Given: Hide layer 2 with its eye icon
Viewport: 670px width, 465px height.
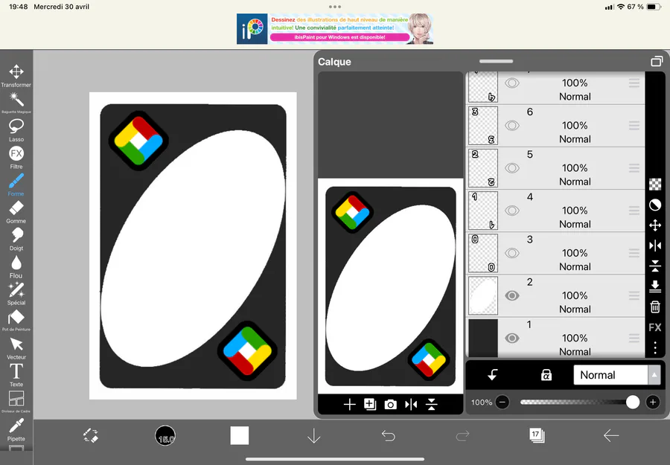Looking at the screenshot, I should pos(512,295).
